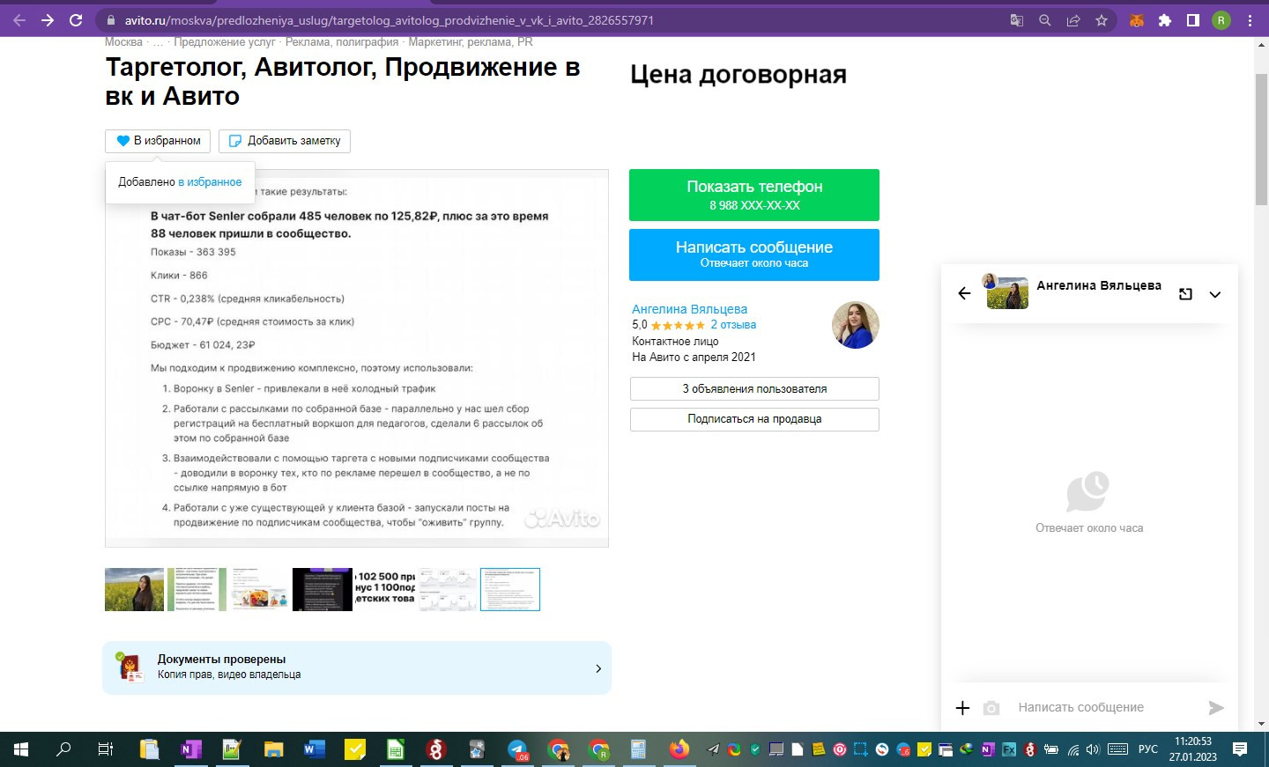This screenshot has height=767, width=1269.
Task: Select the third gallery thumbnail with food image
Action: [x=260, y=590]
